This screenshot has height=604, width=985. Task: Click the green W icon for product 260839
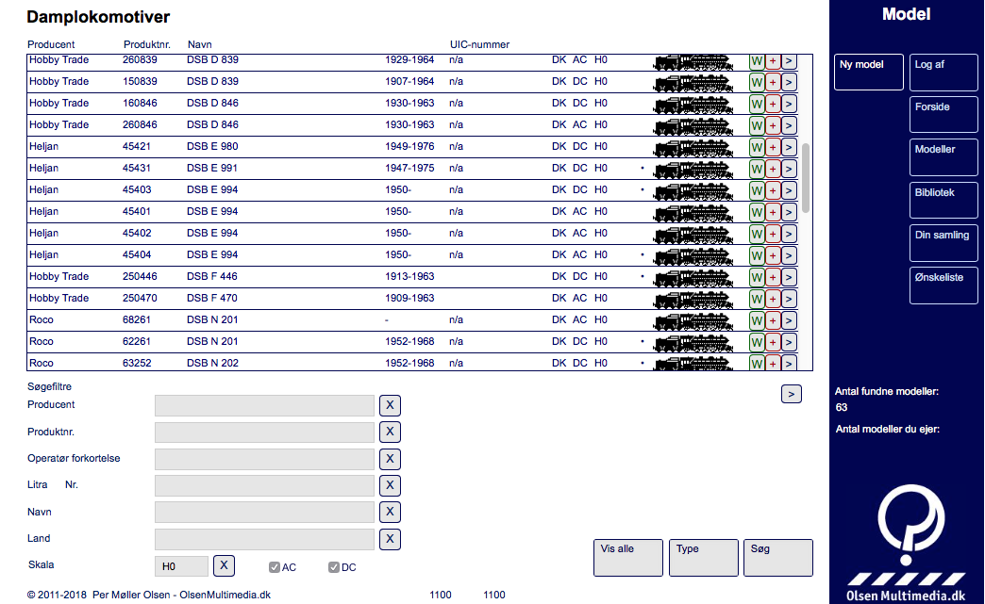[x=757, y=61]
